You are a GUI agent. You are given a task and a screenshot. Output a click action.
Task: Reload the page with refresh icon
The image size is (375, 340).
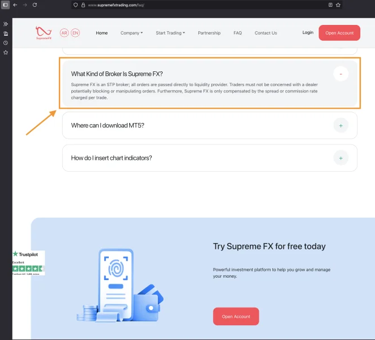(35, 5)
